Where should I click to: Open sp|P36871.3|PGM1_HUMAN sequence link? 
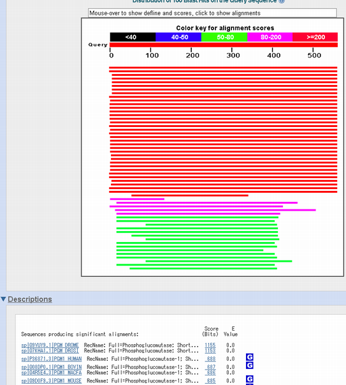pos(52,359)
